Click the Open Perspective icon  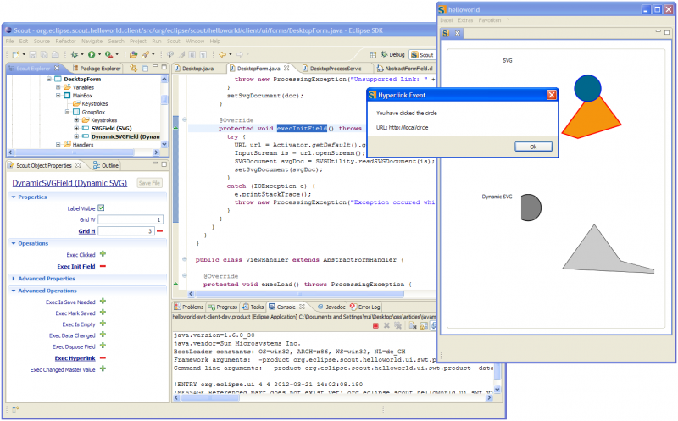pyautogui.click(x=373, y=55)
